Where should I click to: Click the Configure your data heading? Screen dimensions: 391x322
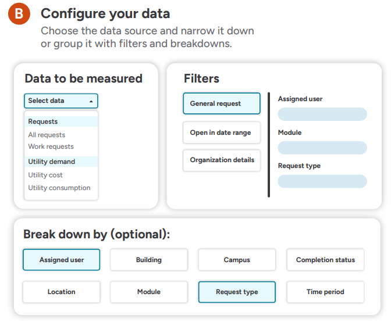tap(105, 13)
